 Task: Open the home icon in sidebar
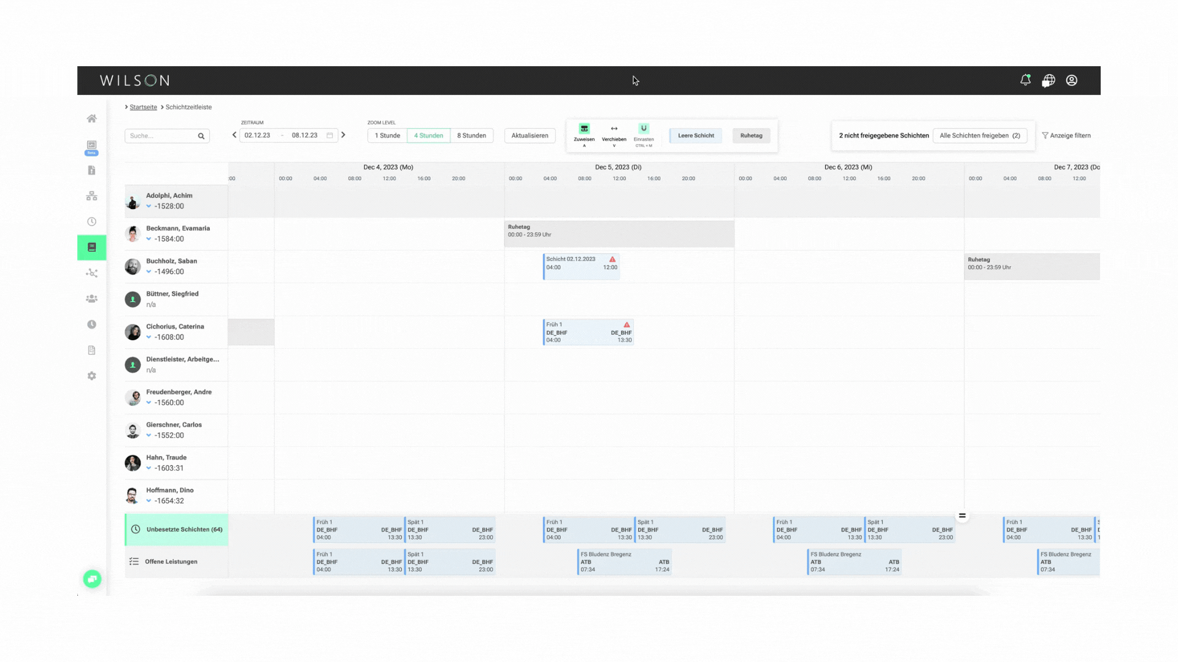pyautogui.click(x=91, y=118)
